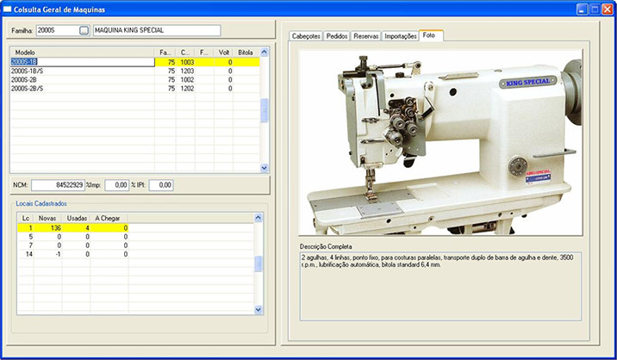The height and width of the screenshot is (360, 617).
Task: Select model row 2000S-2B
Action: (135, 79)
